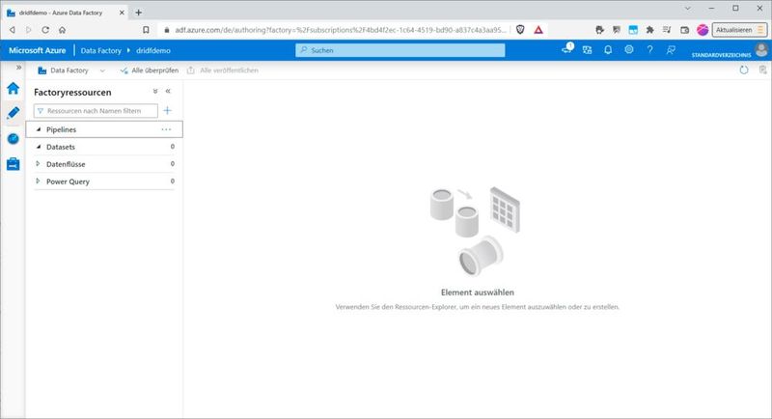Click the address bar URL
Image resolution: width=772 pixels, height=419 pixels.
tap(341, 30)
